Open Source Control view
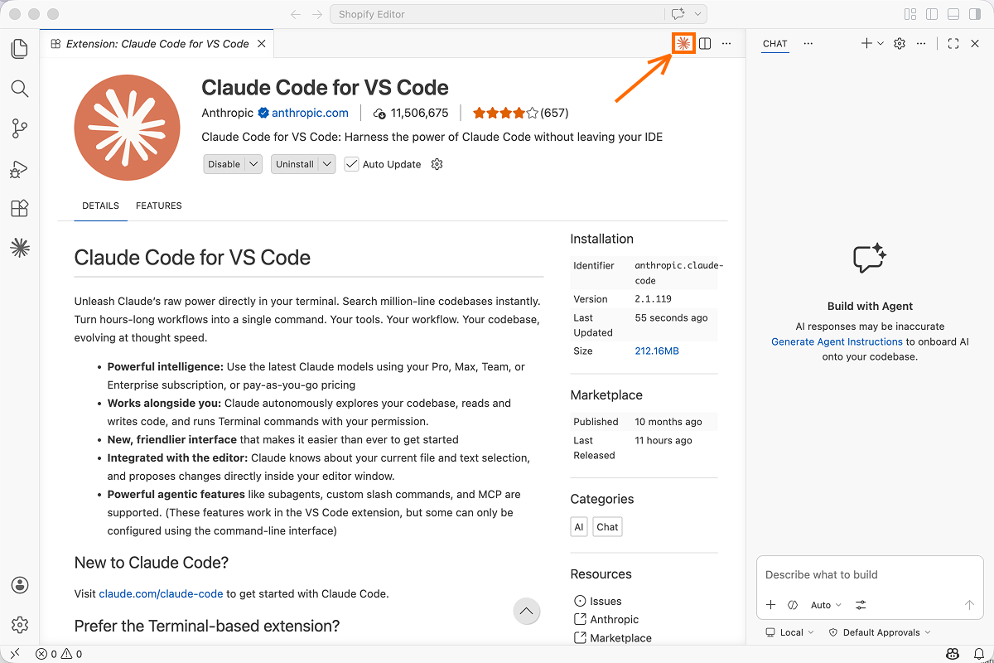The height and width of the screenshot is (663, 994). coord(20,128)
